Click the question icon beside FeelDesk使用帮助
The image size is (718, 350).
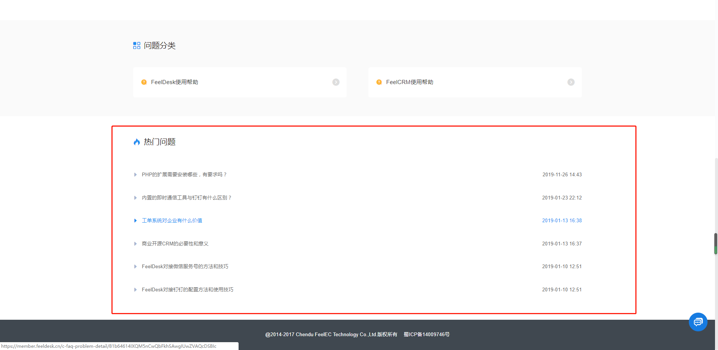click(144, 82)
